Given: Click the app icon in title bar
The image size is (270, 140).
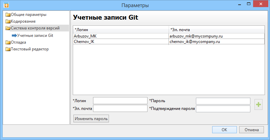Looking at the screenshot, I should (6, 5).
